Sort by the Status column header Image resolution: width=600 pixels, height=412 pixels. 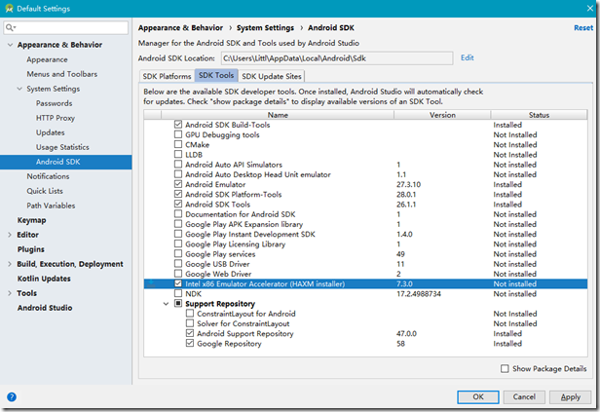tap(539, 115)
